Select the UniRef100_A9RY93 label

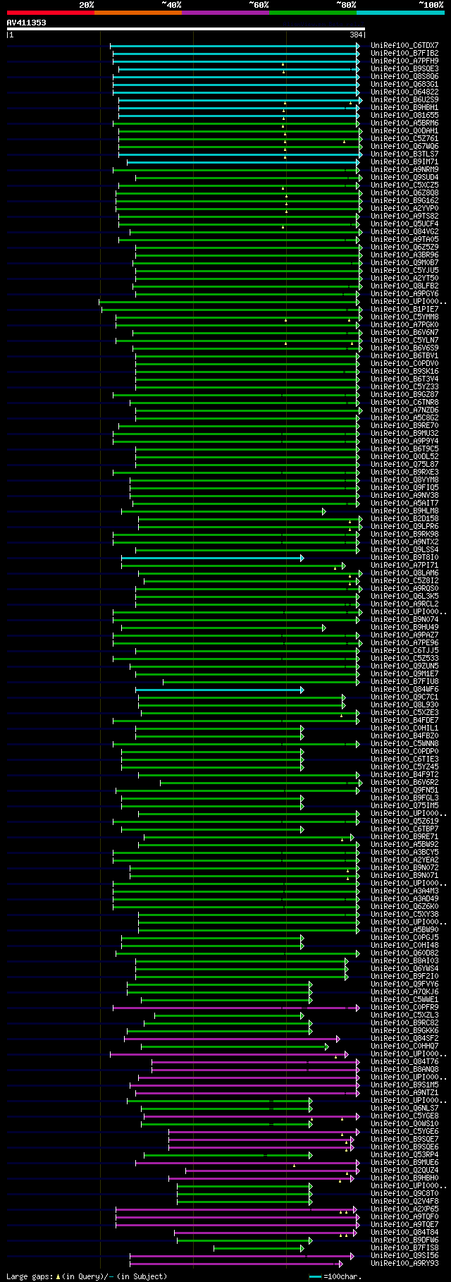click(x=404, y=1264)
